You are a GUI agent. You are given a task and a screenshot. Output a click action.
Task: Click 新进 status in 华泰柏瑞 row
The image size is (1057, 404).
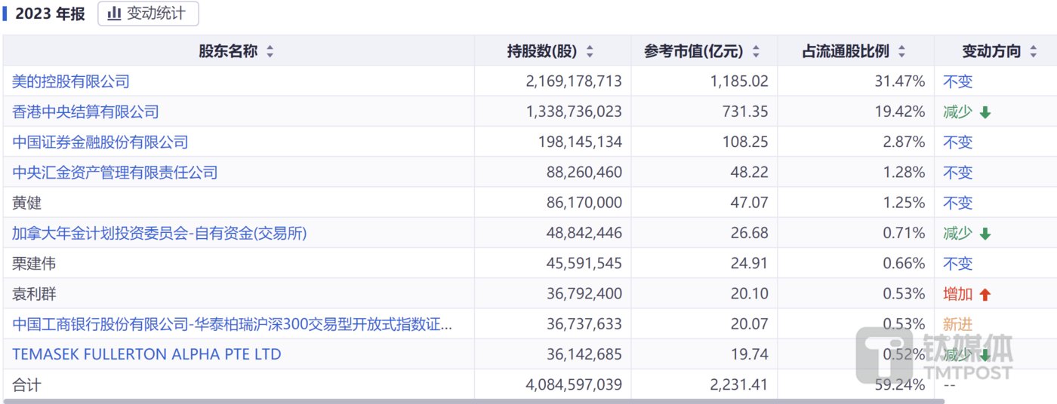(957, 324)
